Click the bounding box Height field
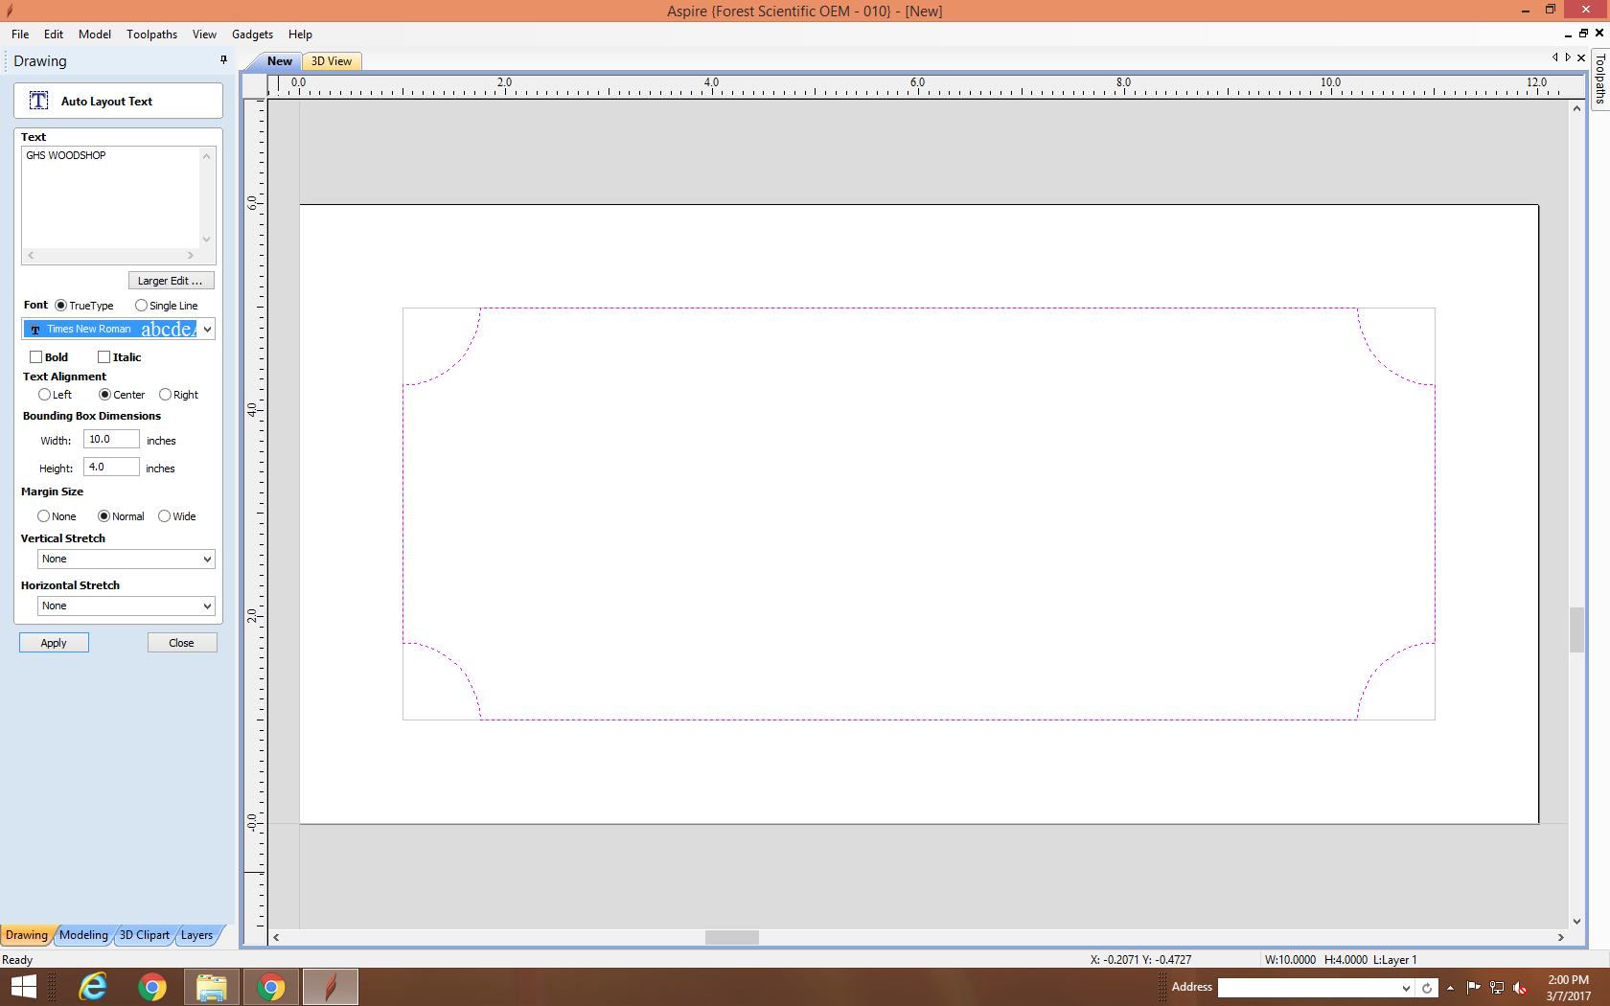 pyautogui.click(x=111, y=467)
